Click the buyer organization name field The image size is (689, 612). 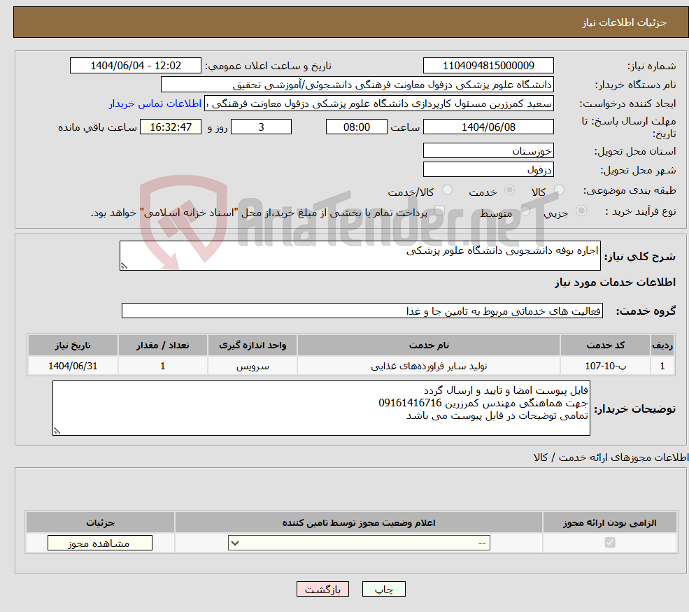357,85
